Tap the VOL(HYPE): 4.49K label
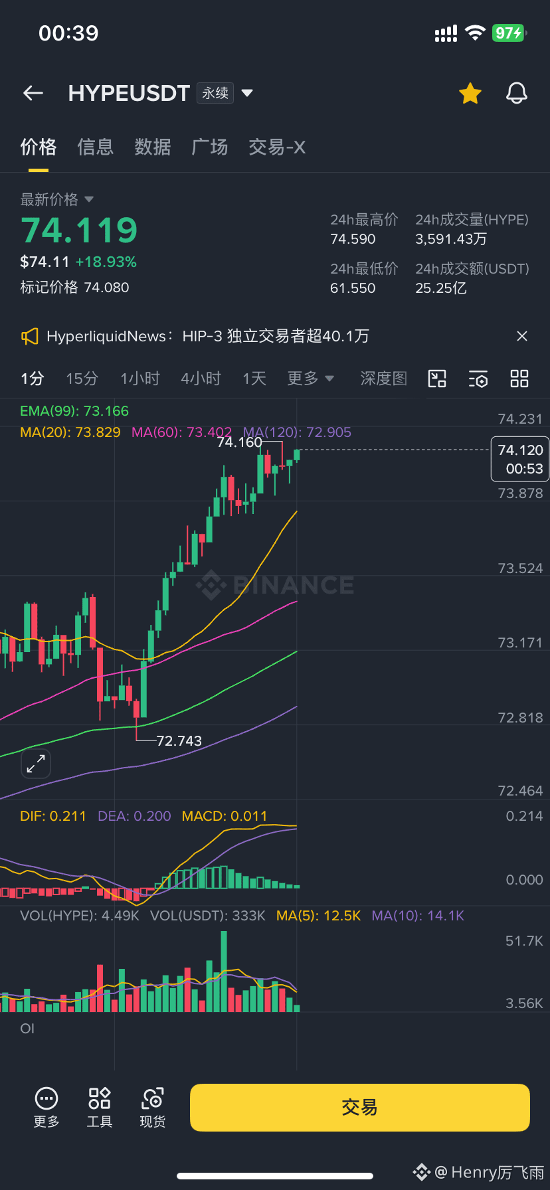 point(80,916)
